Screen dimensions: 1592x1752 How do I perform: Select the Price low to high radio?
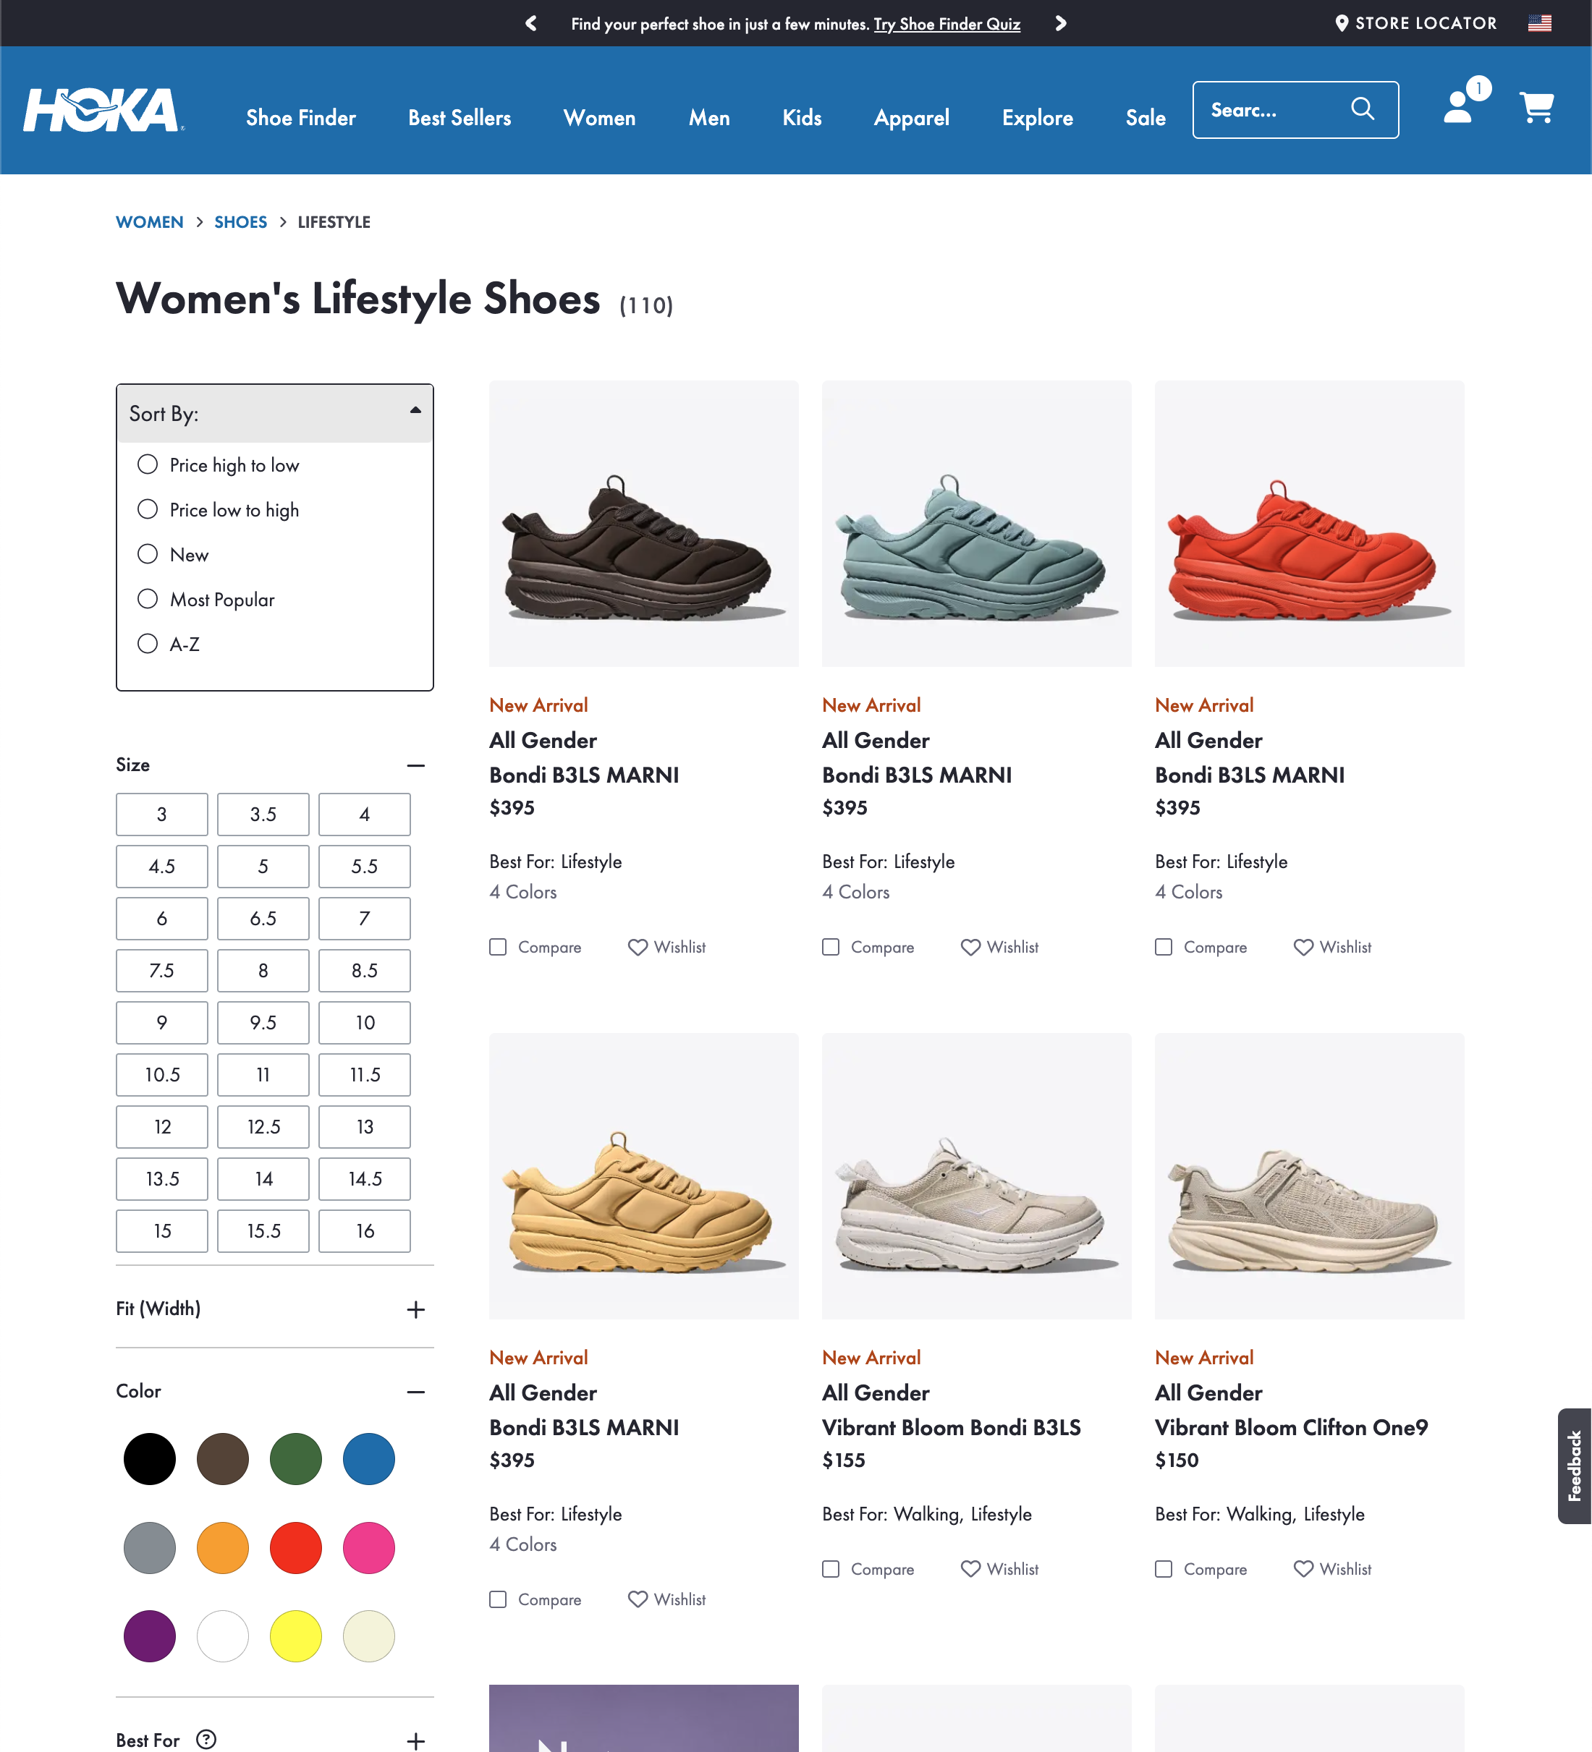click(x=148, y=509)
